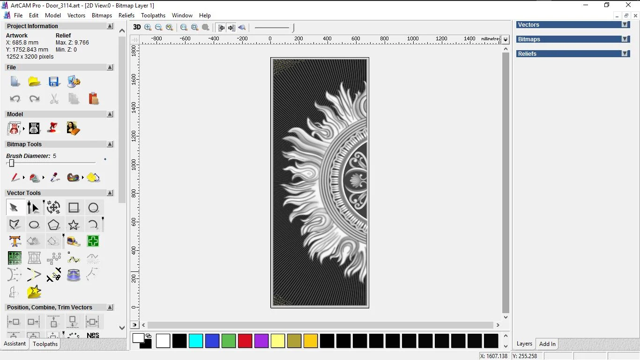
Task: Click the Save file icon
Action: tap(54, 82)
